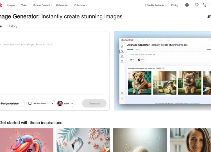The image size is (211, 152).
Task: Expand the Images menu dropdown
Action: (12, 5)
